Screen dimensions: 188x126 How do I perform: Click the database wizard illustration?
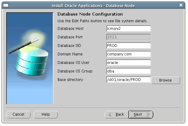pos(30,58)
